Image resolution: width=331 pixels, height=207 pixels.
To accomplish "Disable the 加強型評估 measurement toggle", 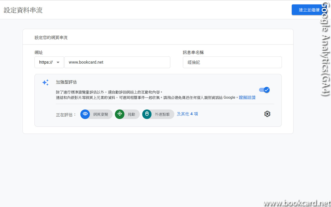I will tap(264, 90).
